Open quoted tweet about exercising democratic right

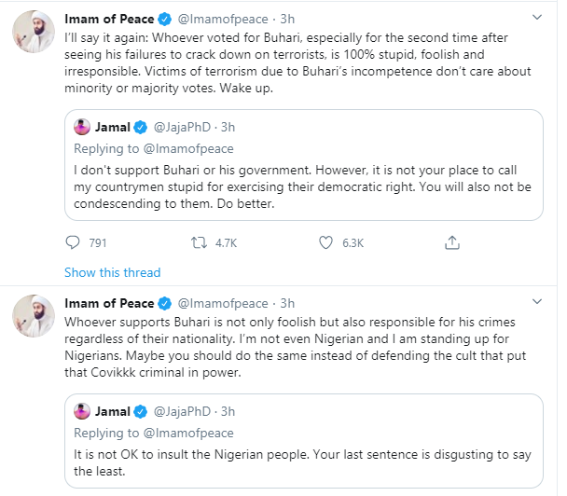[x=304, y=165]
